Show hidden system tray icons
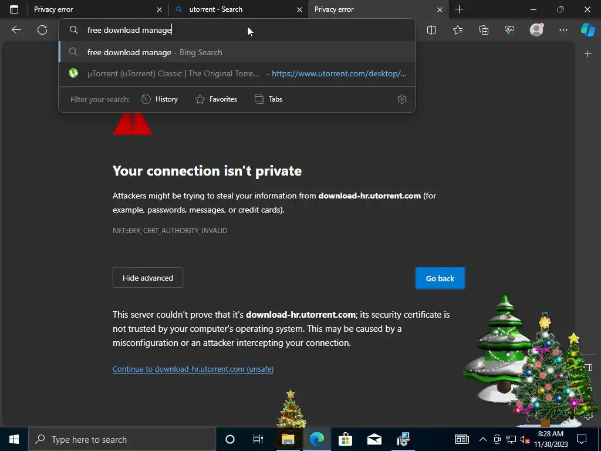601x451 pixels. click(483, 439)
